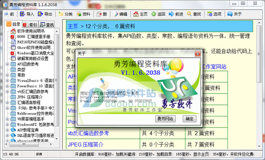Click 确定 to dismiss the about dialog
Viewport: 265px width, 160px height.
[189, 119]
